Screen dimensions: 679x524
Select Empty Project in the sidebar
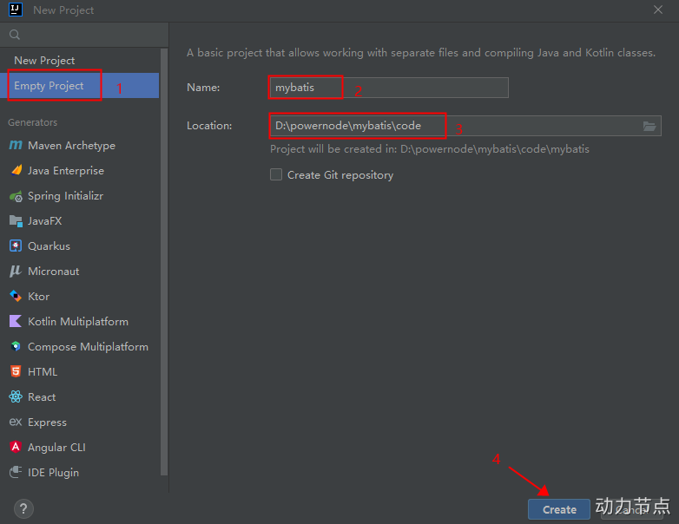49,86
